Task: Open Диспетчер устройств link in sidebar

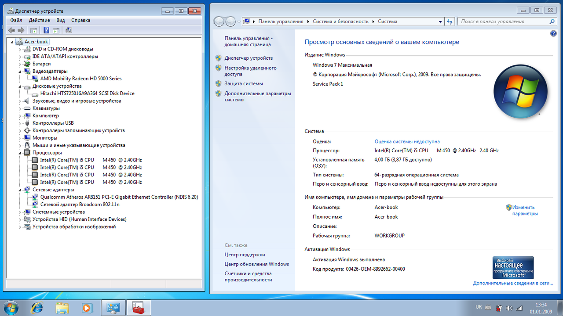Action: pyautogui.click(x=249, y=58)
